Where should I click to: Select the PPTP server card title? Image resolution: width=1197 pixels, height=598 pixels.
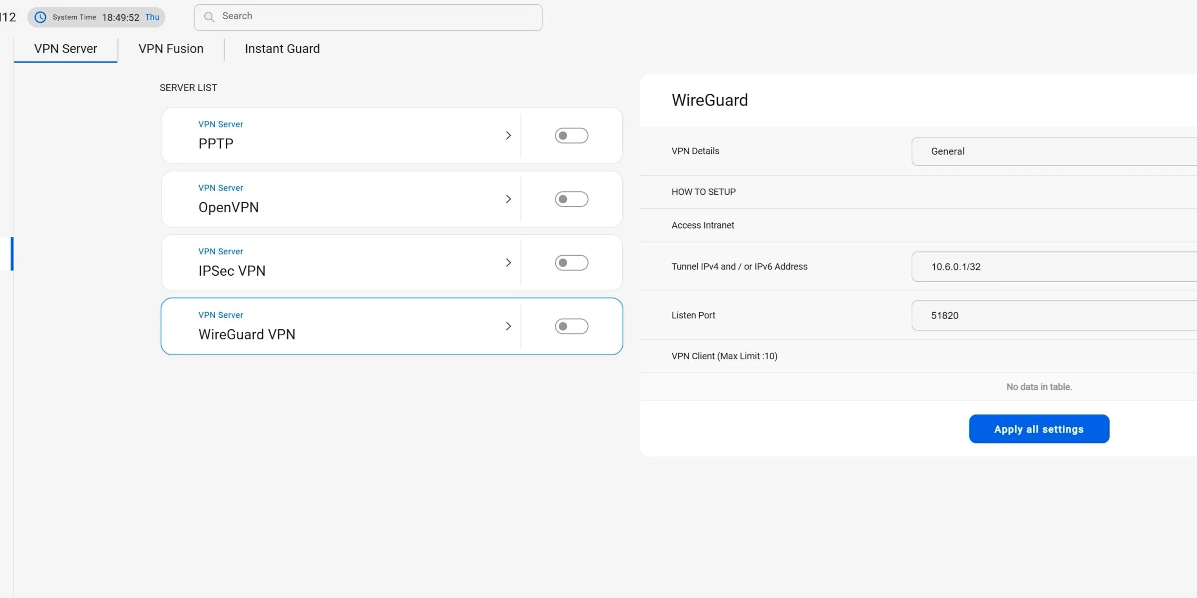[x=216, y=143]
